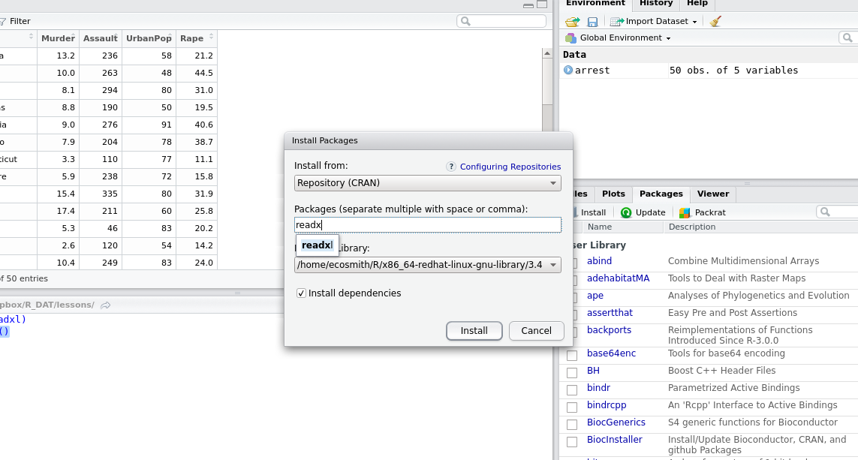Click the help question mark icon in dialog
Screen dimensions: 858x460
coord(451,167)
